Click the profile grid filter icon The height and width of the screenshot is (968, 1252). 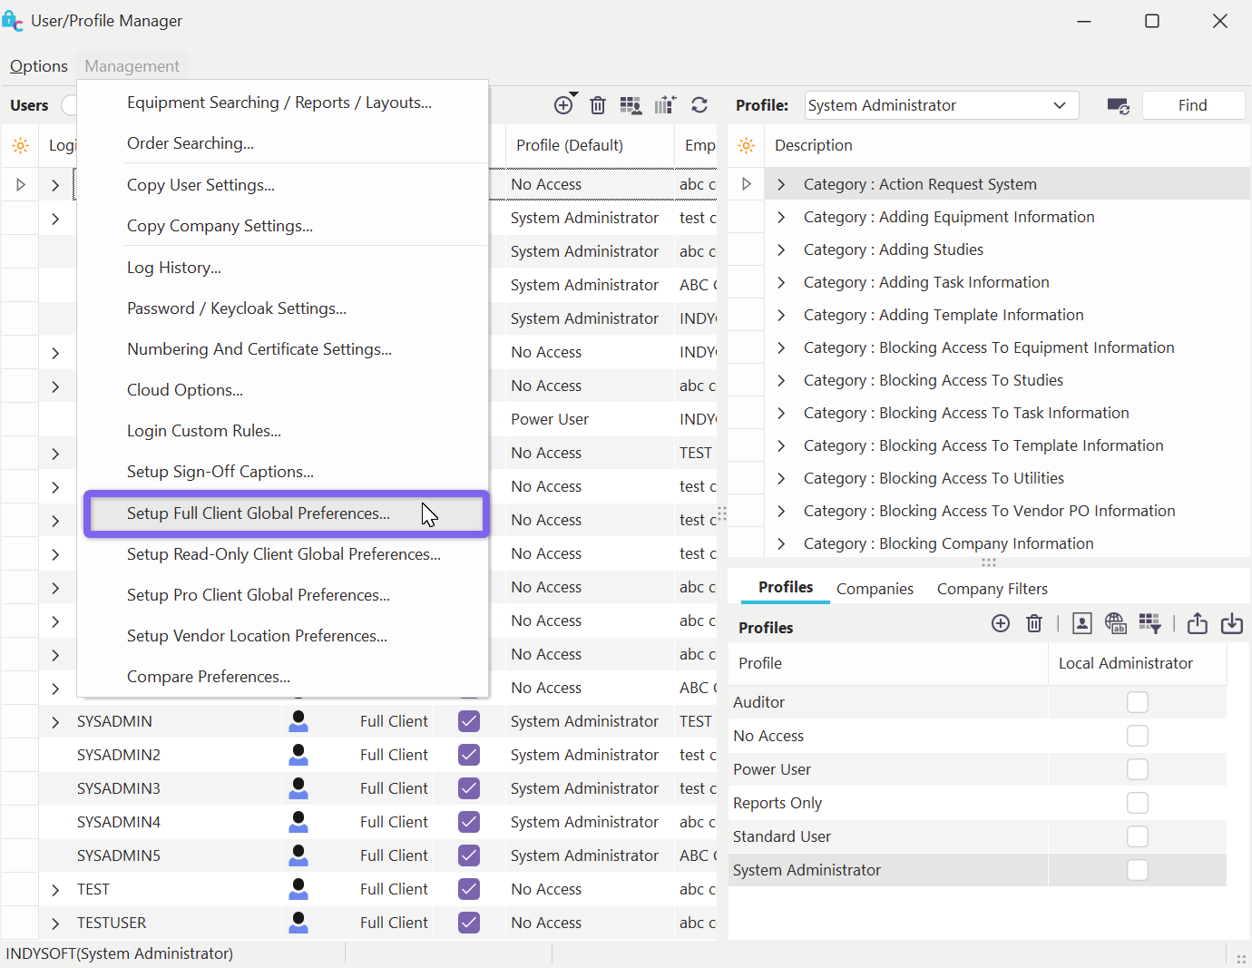click(1149, 623)
